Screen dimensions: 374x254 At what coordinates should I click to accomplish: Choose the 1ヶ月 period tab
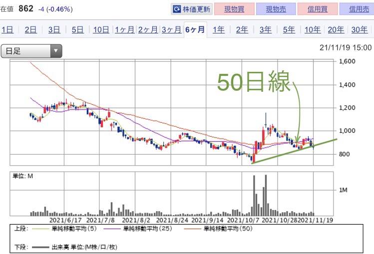click(x=124, y=29)
